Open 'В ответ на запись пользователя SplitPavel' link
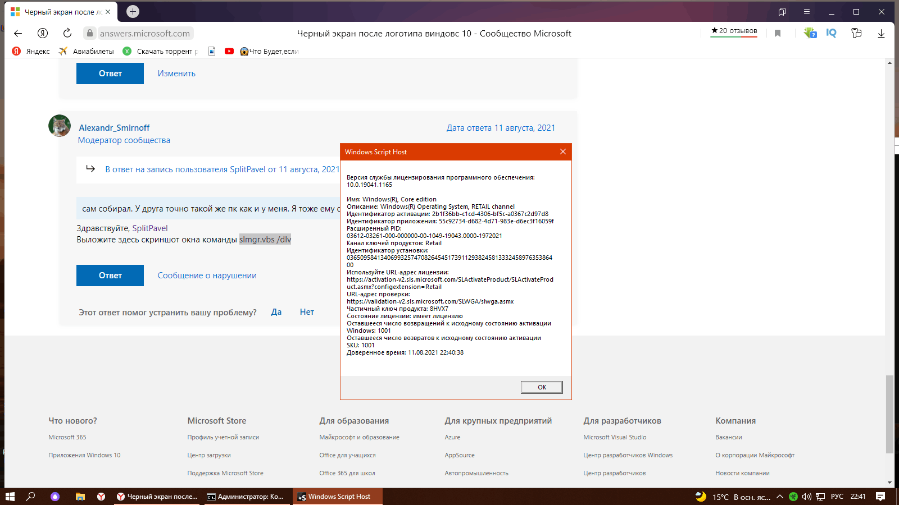 223,169
